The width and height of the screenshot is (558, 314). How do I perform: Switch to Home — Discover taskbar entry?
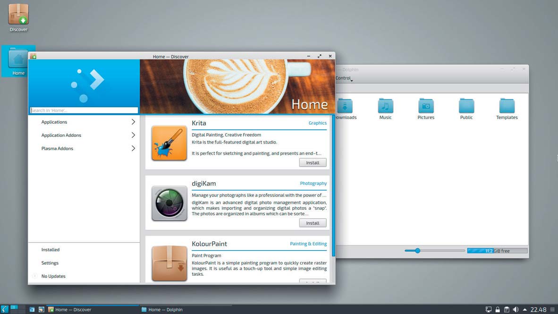point(93,309)
